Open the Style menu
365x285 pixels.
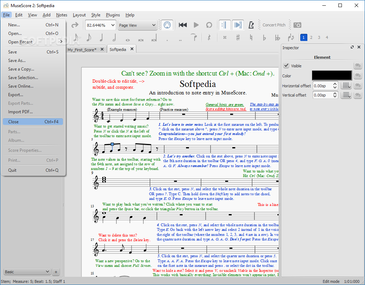pos(96,15)
